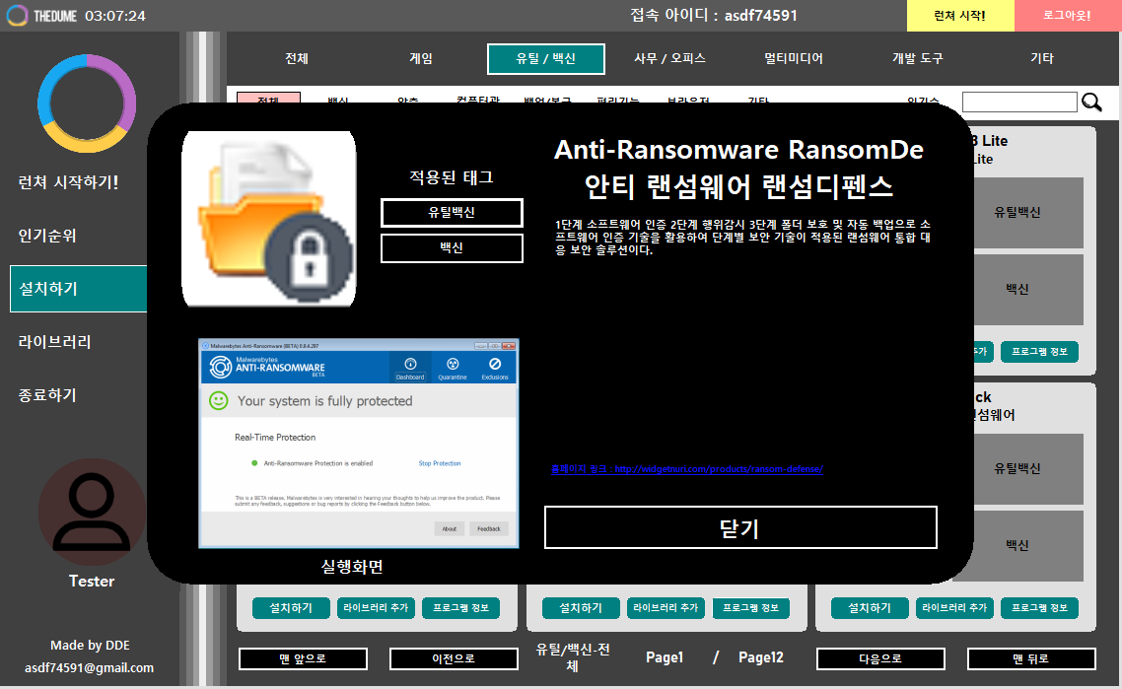Open the 멀티미디어 category tab
Image resolution: width=1122 pixels, height=689 pixels.
[x=794, y=59]
